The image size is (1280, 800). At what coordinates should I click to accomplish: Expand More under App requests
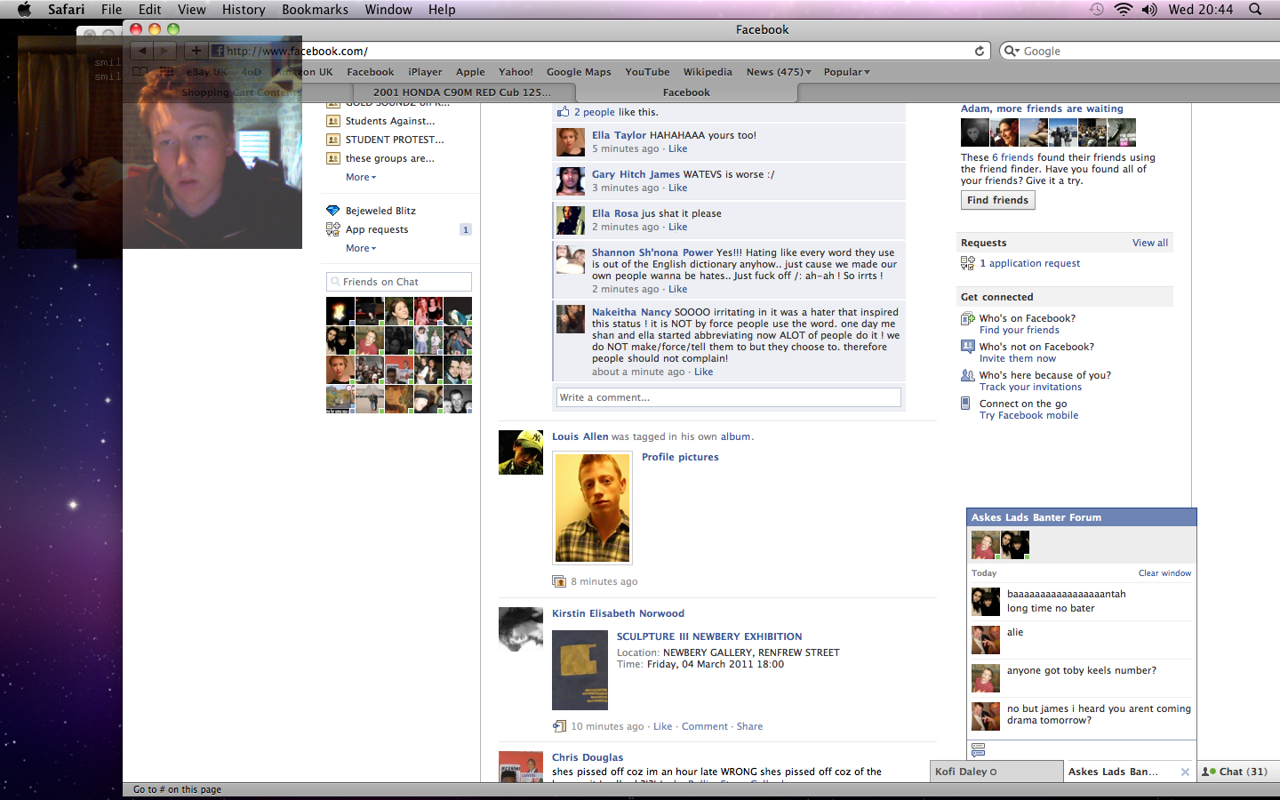click(x=361, y=248)
